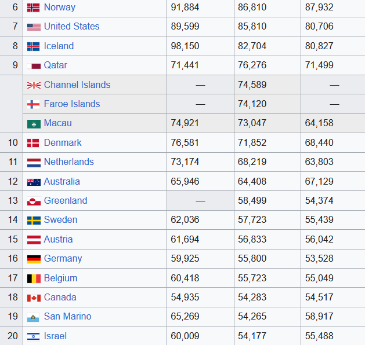Viewport: 365px width, 345px height.
Task: Select rank number 10 beside Denmark
Action: 13,142
